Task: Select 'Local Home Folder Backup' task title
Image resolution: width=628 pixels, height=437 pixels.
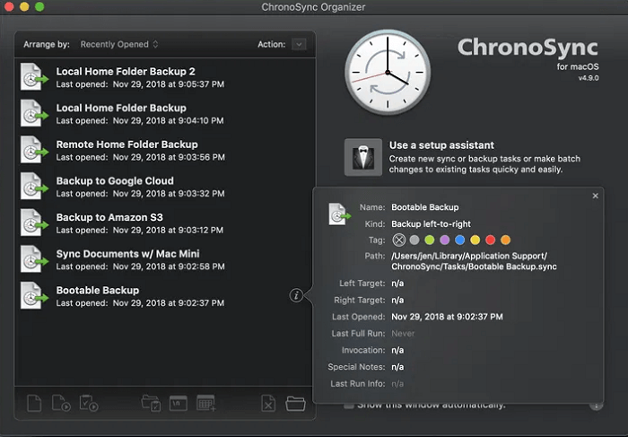Action: click(x=121, y=109)
